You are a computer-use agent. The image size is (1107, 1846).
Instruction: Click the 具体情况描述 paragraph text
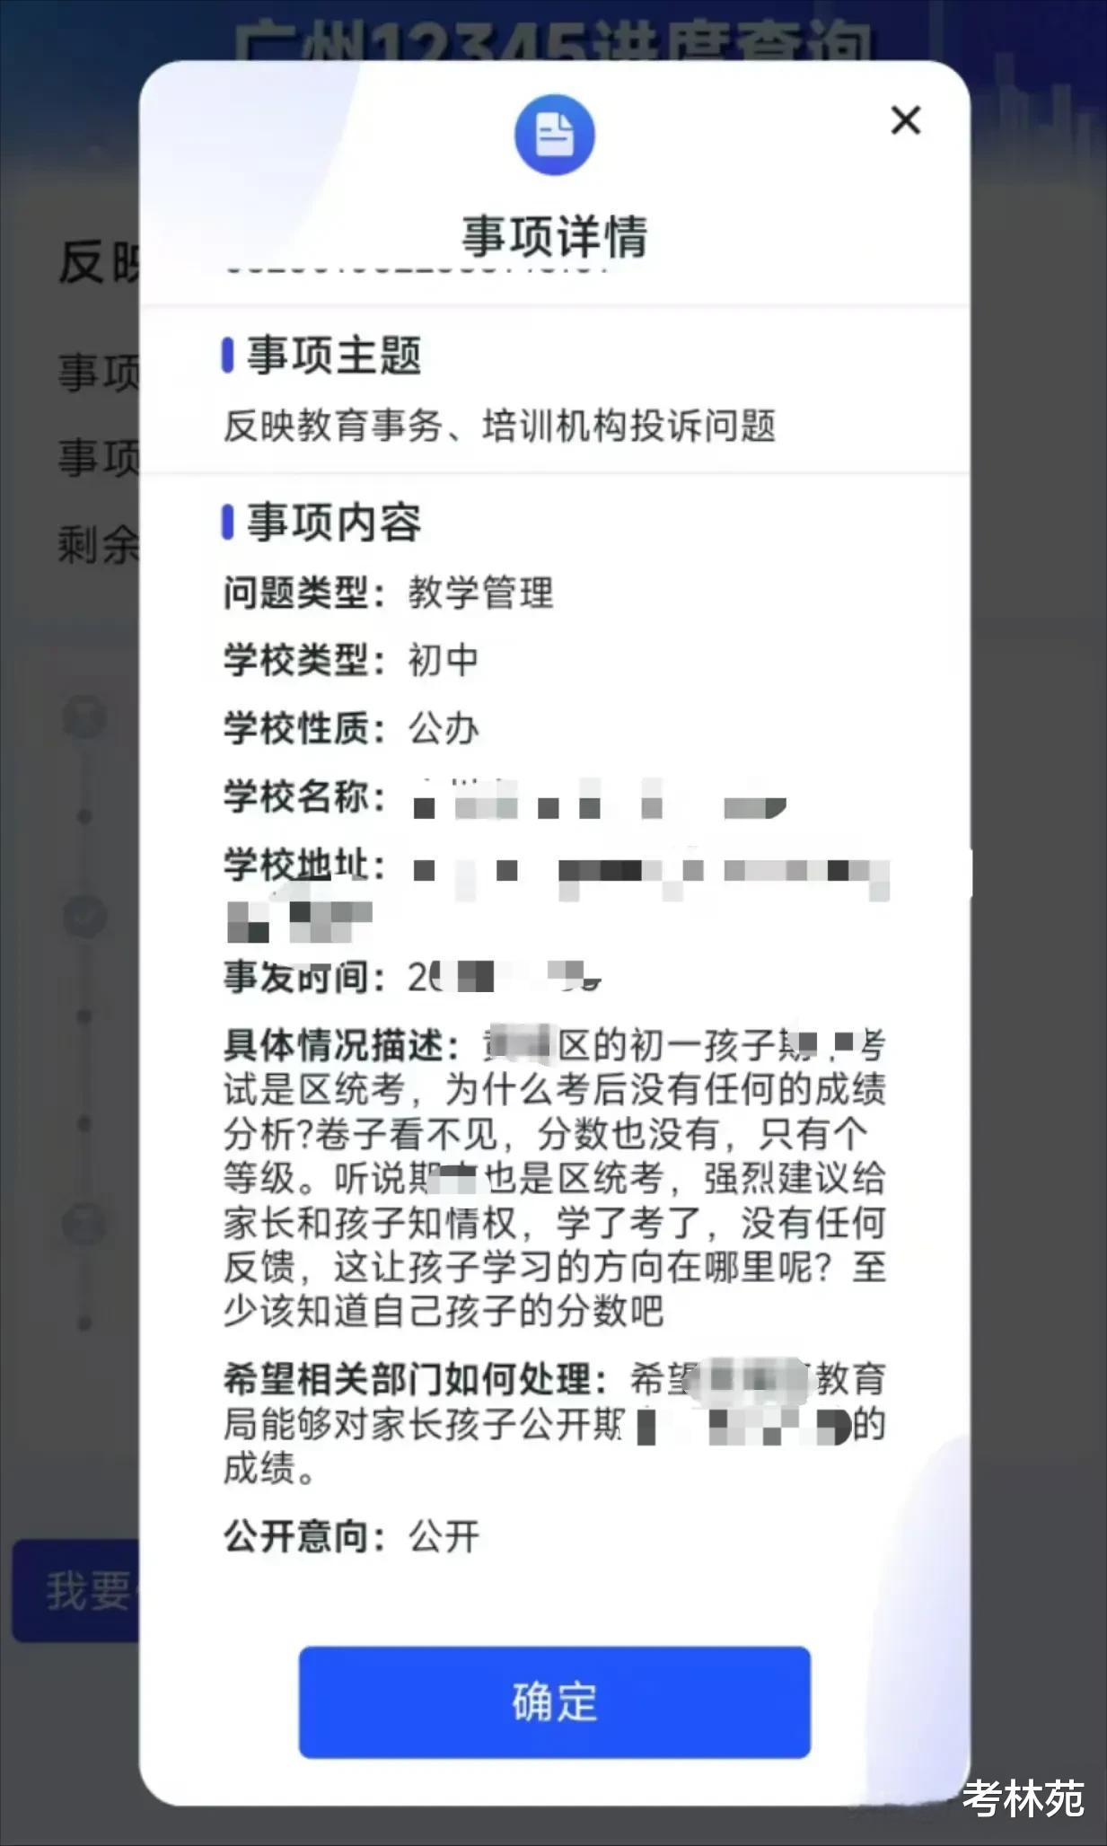[x=555, y=1178]
